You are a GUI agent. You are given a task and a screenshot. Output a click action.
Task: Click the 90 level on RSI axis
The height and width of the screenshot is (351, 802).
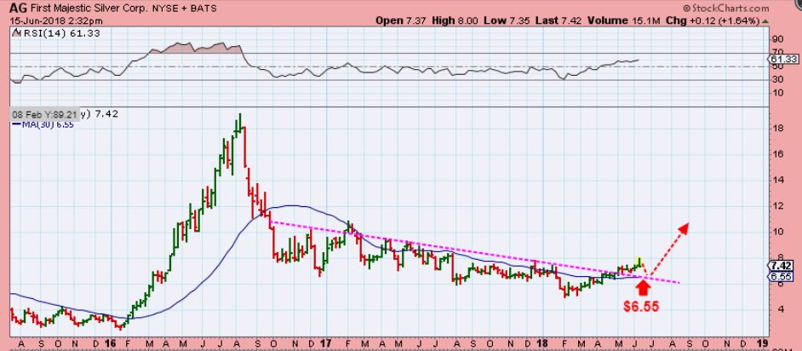coord(777,39)
